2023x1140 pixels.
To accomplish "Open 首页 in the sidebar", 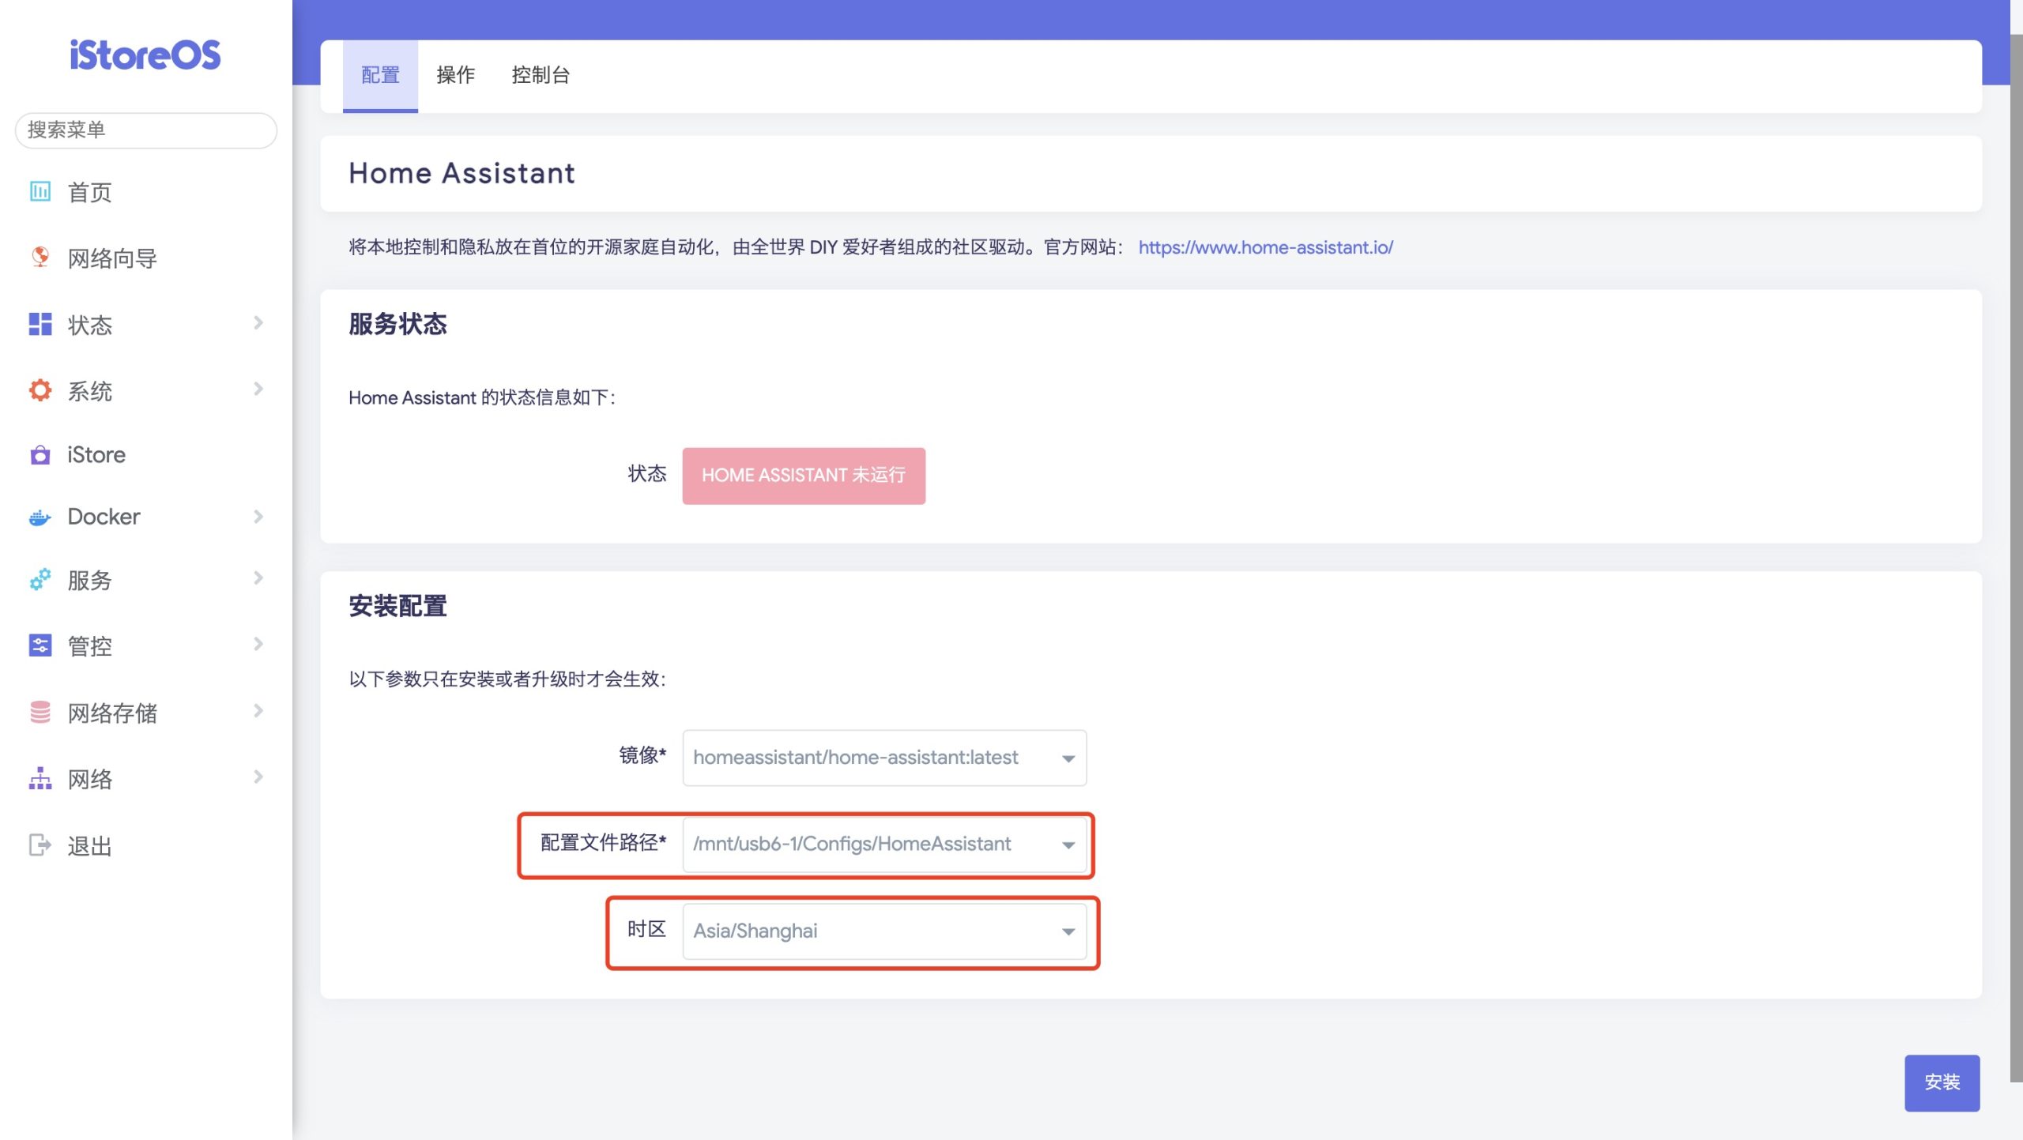I will 89,193.
